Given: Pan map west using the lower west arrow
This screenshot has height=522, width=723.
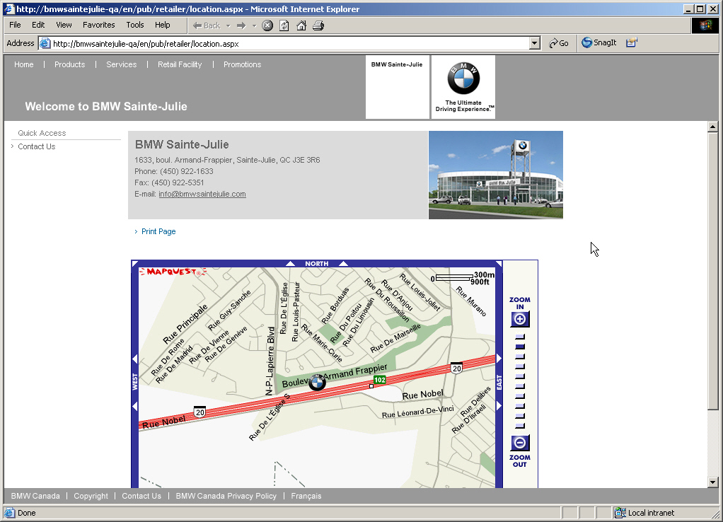Looking at the screenshot, I should pyautogui.click(x=135, y=406).
